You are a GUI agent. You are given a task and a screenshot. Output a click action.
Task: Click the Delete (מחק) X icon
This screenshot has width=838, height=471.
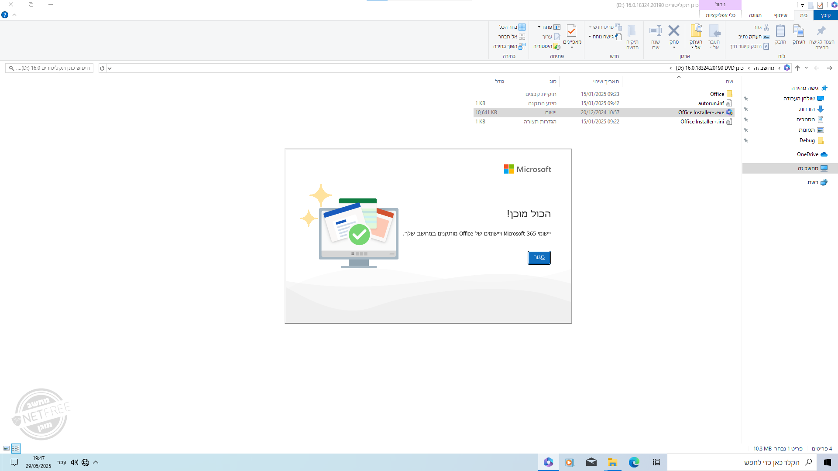[674, 31]
